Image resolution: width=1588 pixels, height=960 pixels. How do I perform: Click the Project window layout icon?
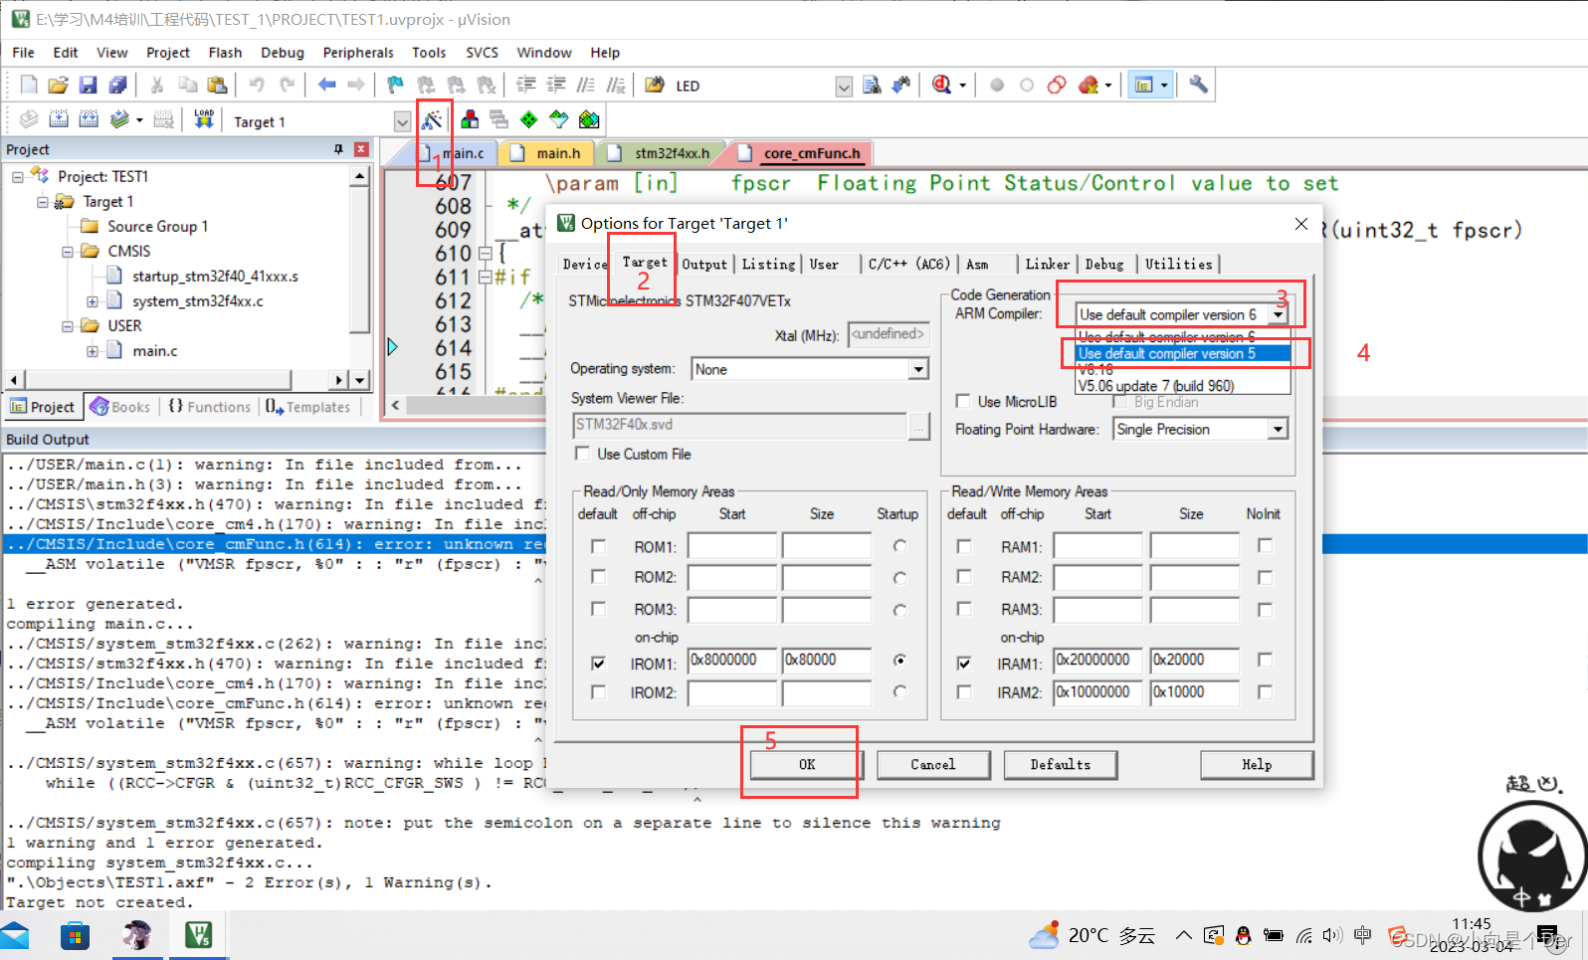click(1144, 86)
